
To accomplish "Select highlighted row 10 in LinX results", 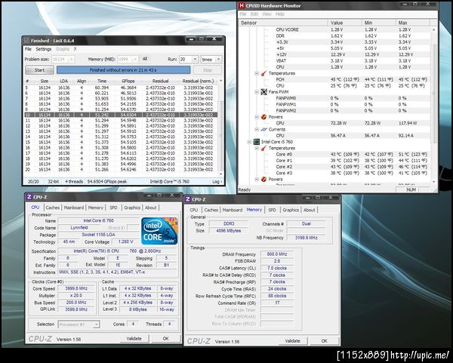I will 121,115.
